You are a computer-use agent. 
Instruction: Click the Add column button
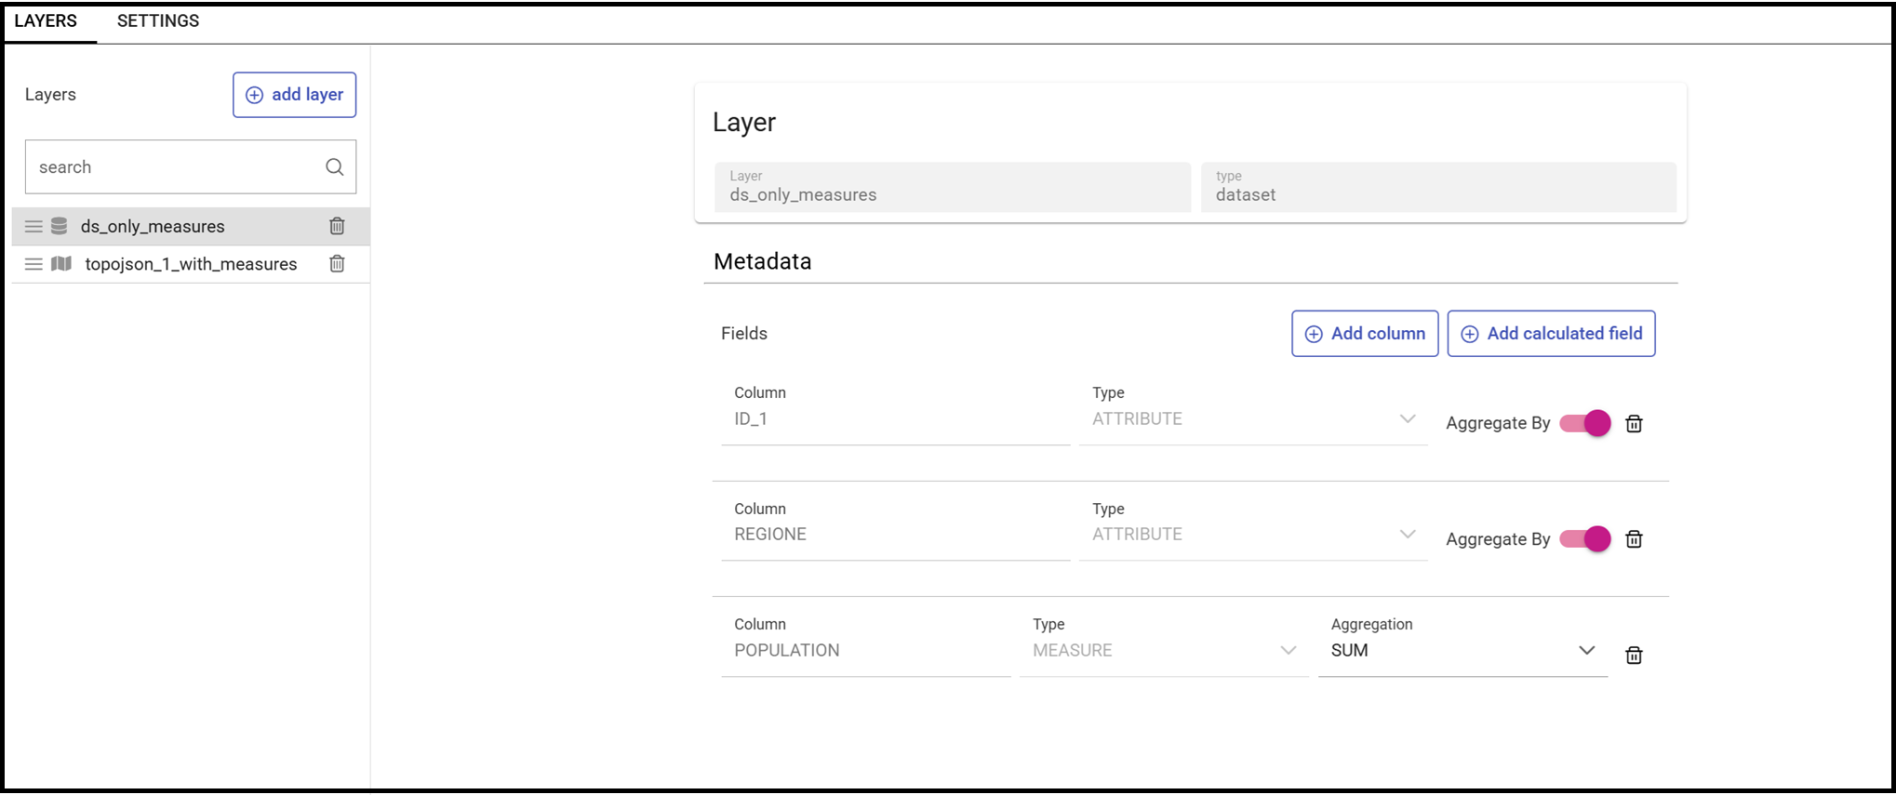pyautogui.click(x=1365, y=334)
